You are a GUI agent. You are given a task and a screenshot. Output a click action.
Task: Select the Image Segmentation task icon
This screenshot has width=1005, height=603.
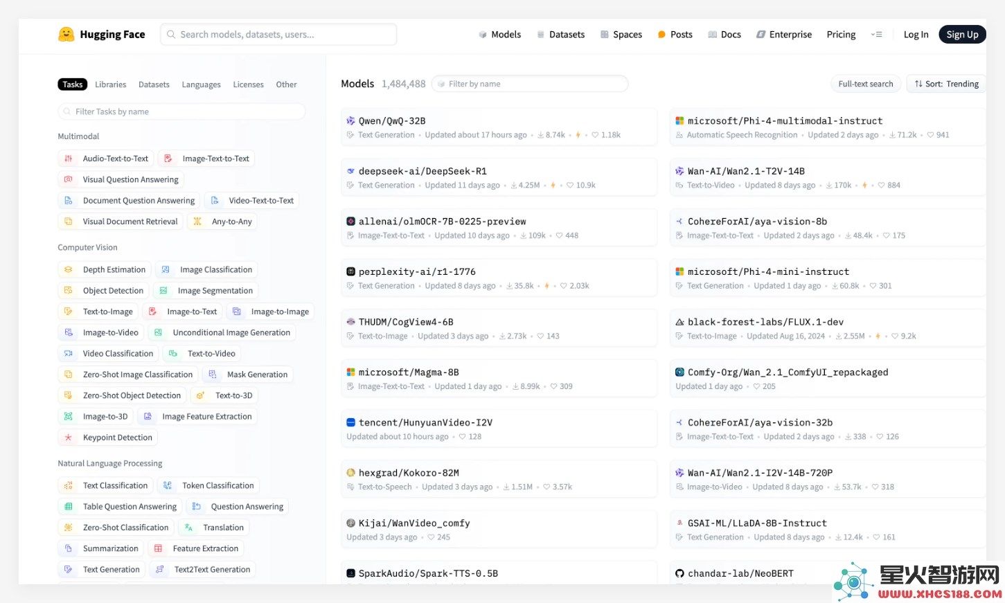point(163,291)
